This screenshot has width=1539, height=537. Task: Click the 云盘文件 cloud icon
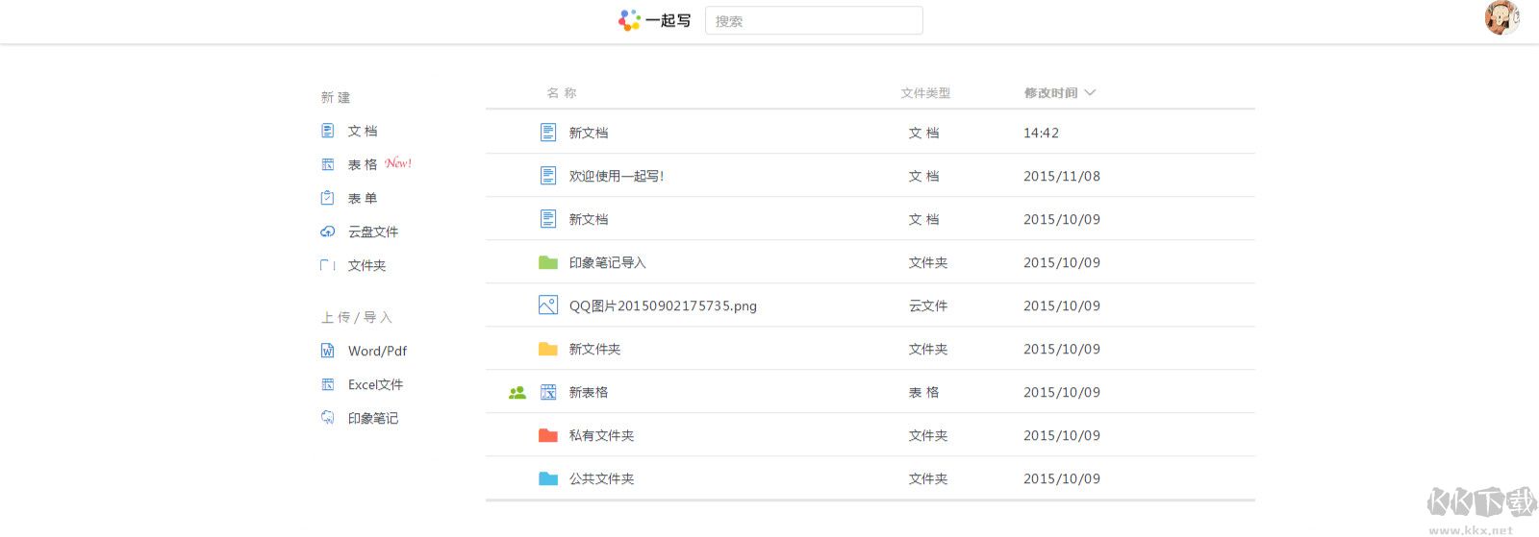click(327, 232)
